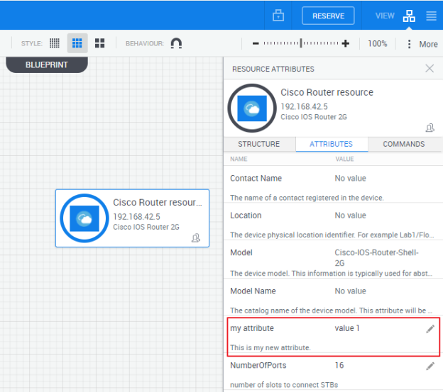Click the lock icon in the header
Screen dimensions: 443x392
click(x=279, y=16)
